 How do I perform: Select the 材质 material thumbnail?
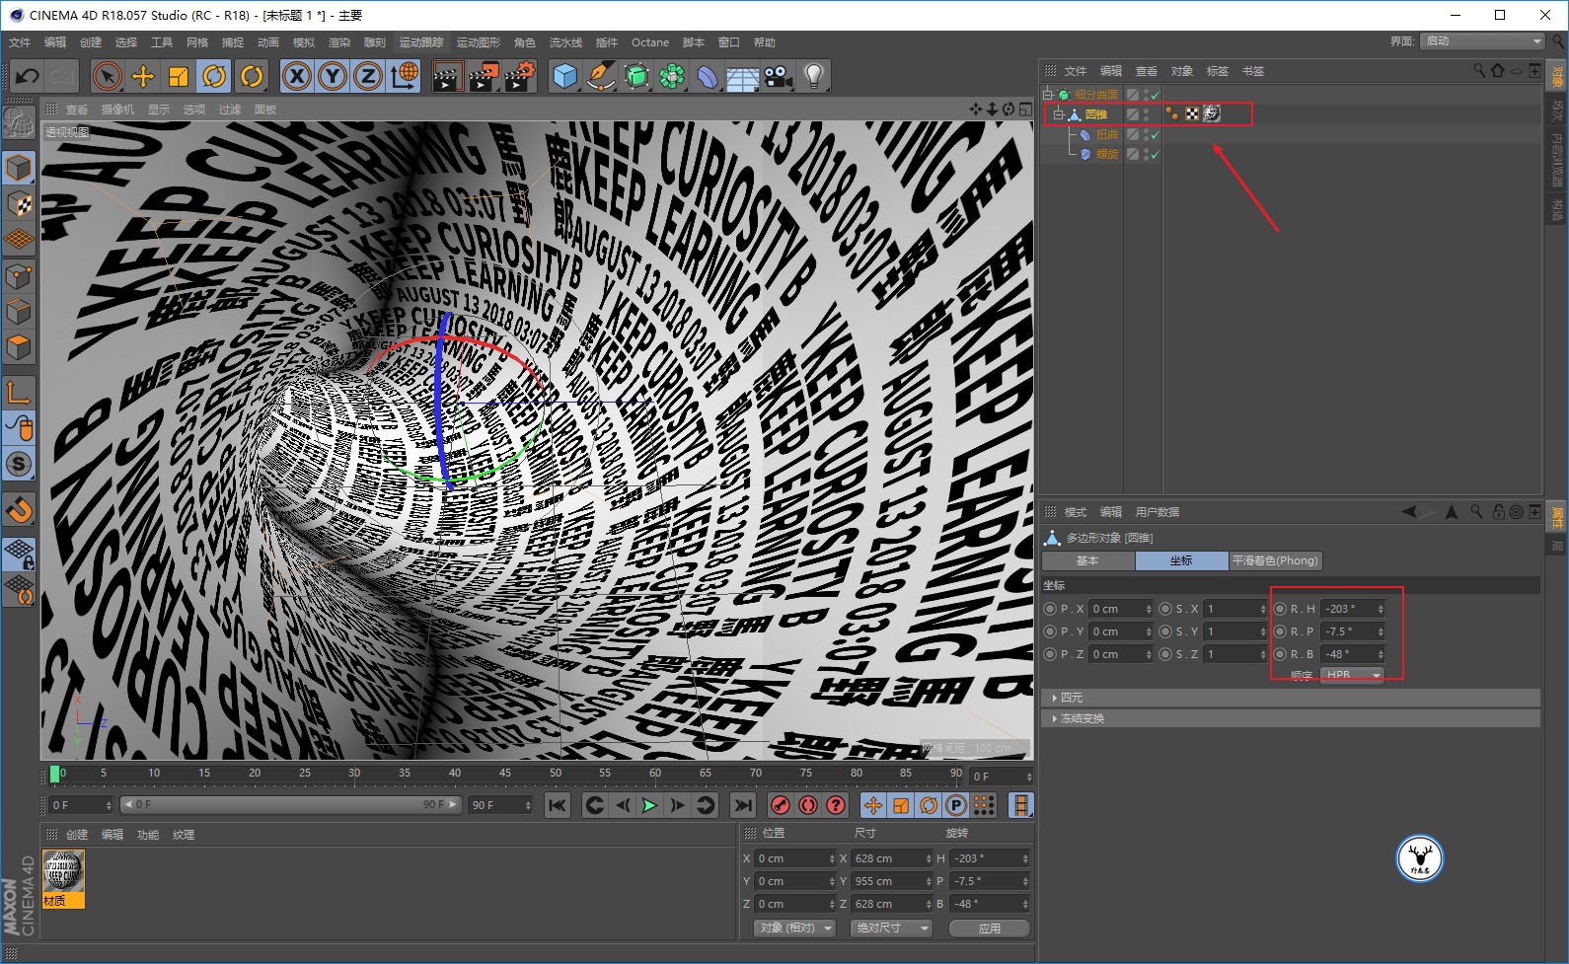(x=63, y=878)
